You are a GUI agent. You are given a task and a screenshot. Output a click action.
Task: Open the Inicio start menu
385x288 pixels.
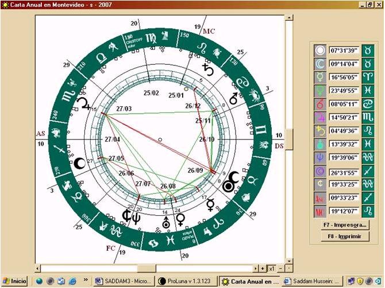pyautogui.click(x=14, y=281)
